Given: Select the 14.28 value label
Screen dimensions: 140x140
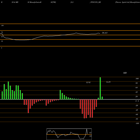Looking at the screenshot, I should tap(108, 82).
